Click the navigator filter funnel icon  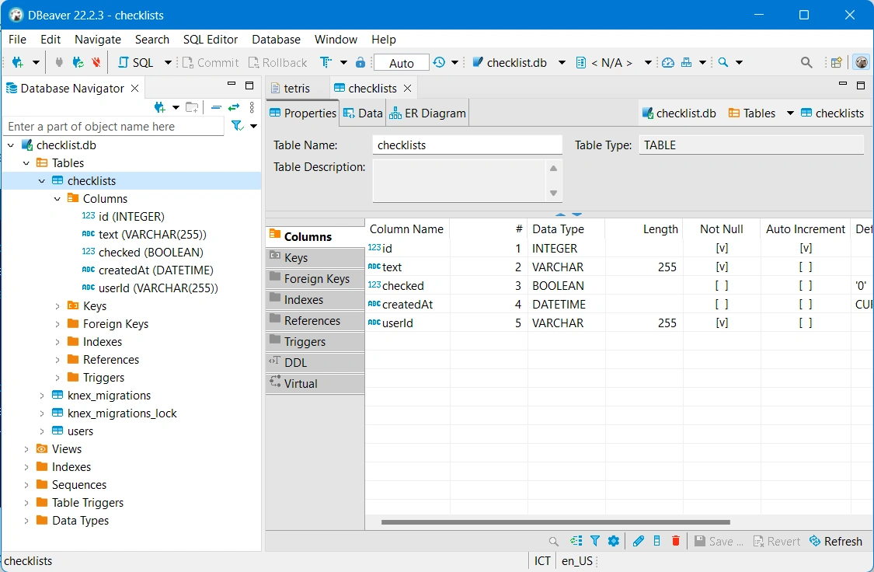tap(237, 126)
